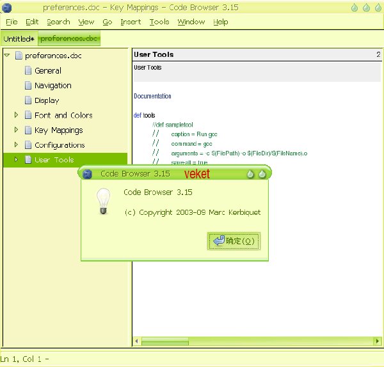
Task: Select the preferences.cbc root tree item
Action: pyautogui.click(x=53, y=56)
